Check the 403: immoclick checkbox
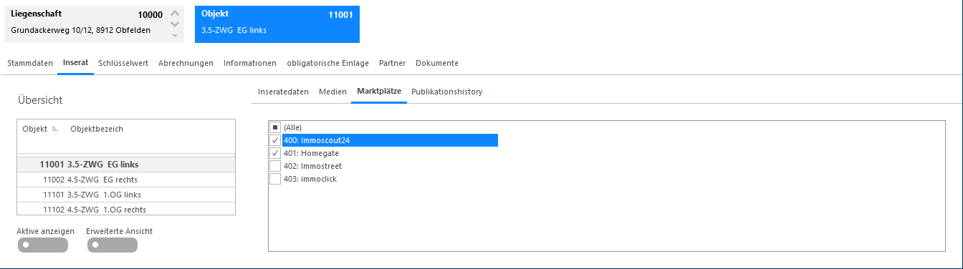The height and width of the screenshot is (269, 963). (x=275, y=179)
